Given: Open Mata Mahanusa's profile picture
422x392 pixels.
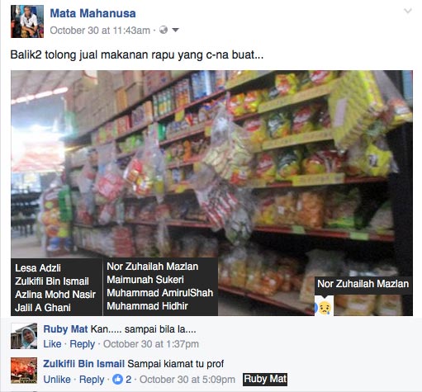Looking at the screenshot, I should [x=27, y=21].
